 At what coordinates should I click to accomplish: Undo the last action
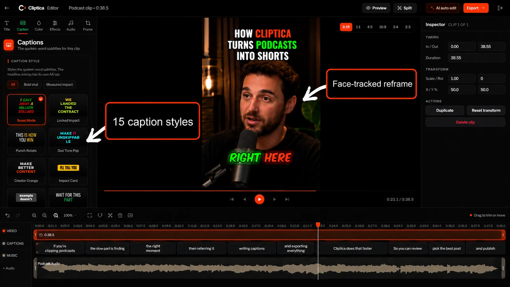[8, 215]
